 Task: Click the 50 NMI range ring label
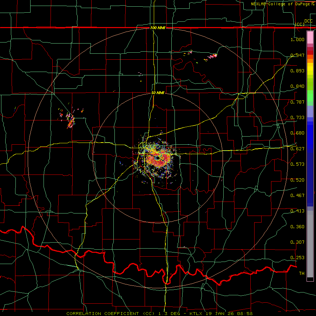pyautogui.click(x=158, y=93)
